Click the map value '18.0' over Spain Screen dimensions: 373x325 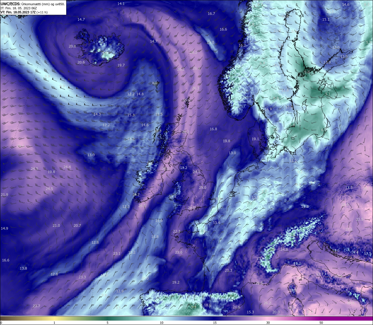coord(207,305)
